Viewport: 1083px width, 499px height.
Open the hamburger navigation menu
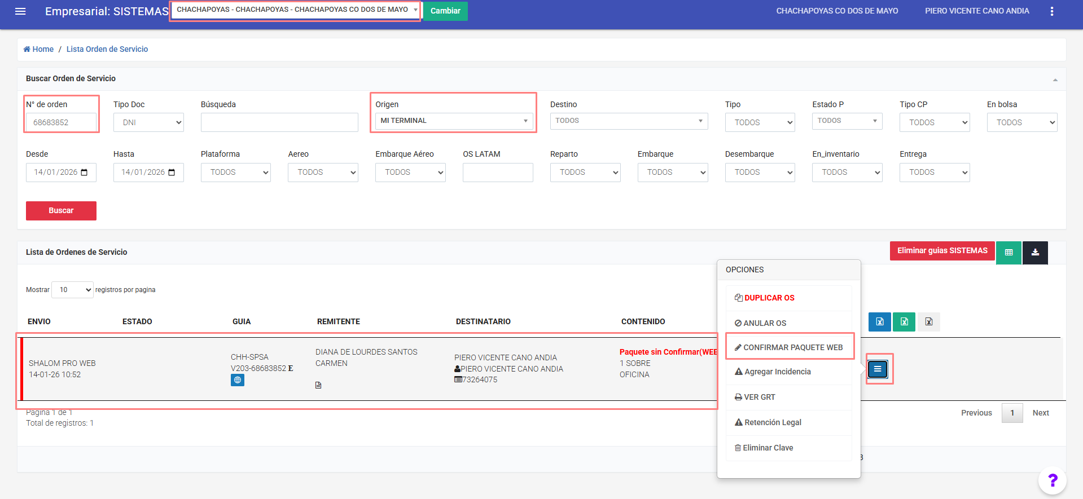tap(20, 11)
